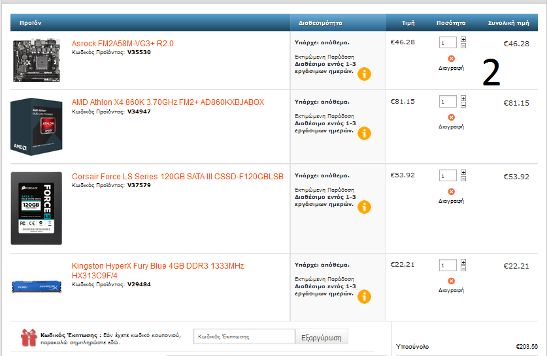Decrease quantity of Asrock motherboard with minus
Screen dimensions: 547x356
(x=463, y=46)
